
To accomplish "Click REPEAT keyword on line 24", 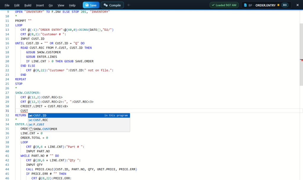I will click(x=20, y=79).
